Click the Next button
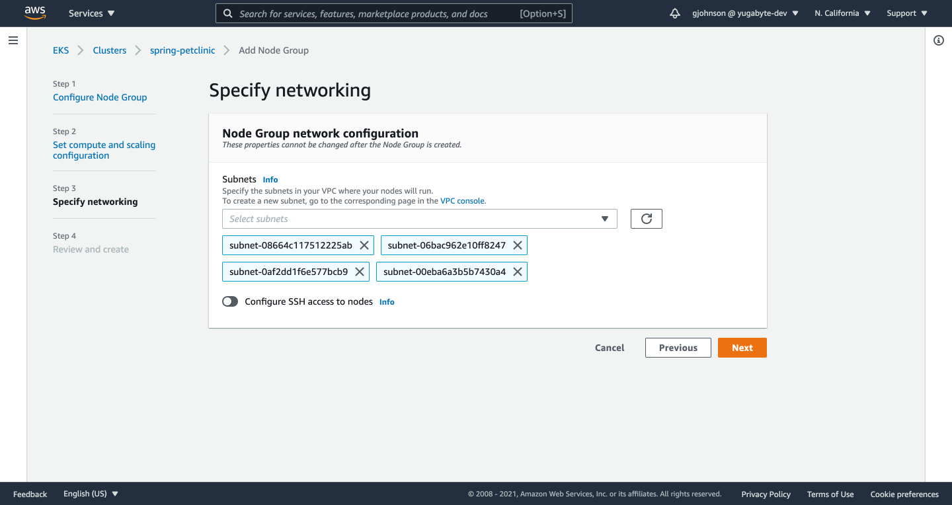Viewport: 952px width, 505px height. click(x=742, y=347)
